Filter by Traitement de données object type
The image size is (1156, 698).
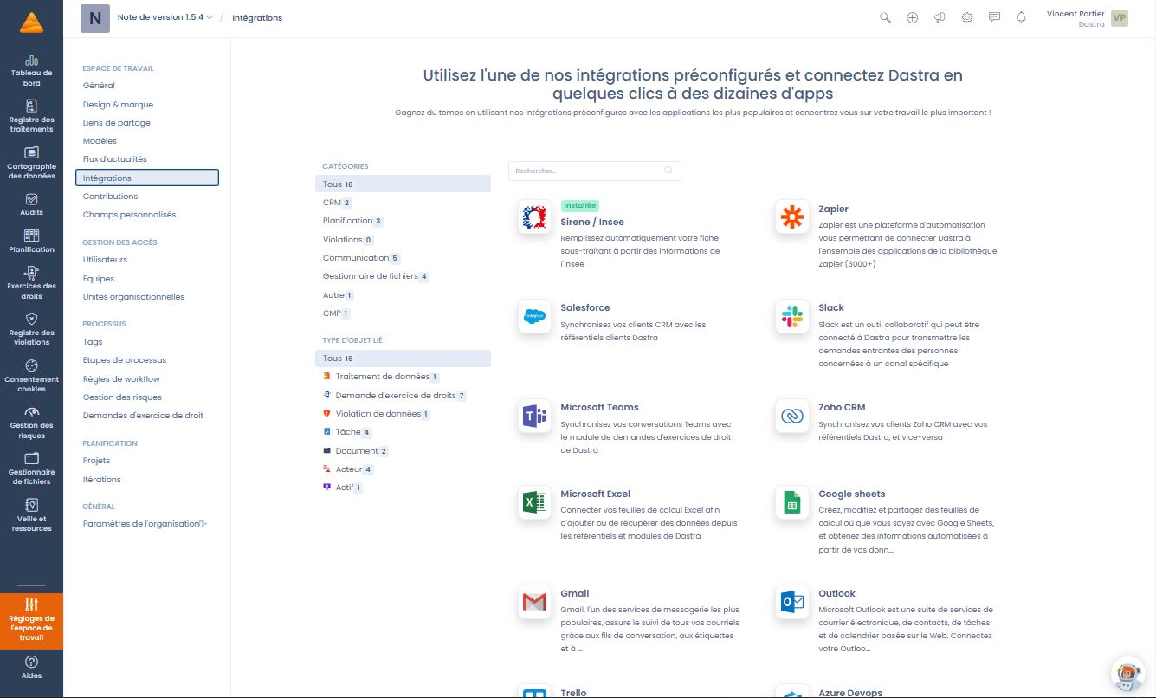[x=381, y=377]
